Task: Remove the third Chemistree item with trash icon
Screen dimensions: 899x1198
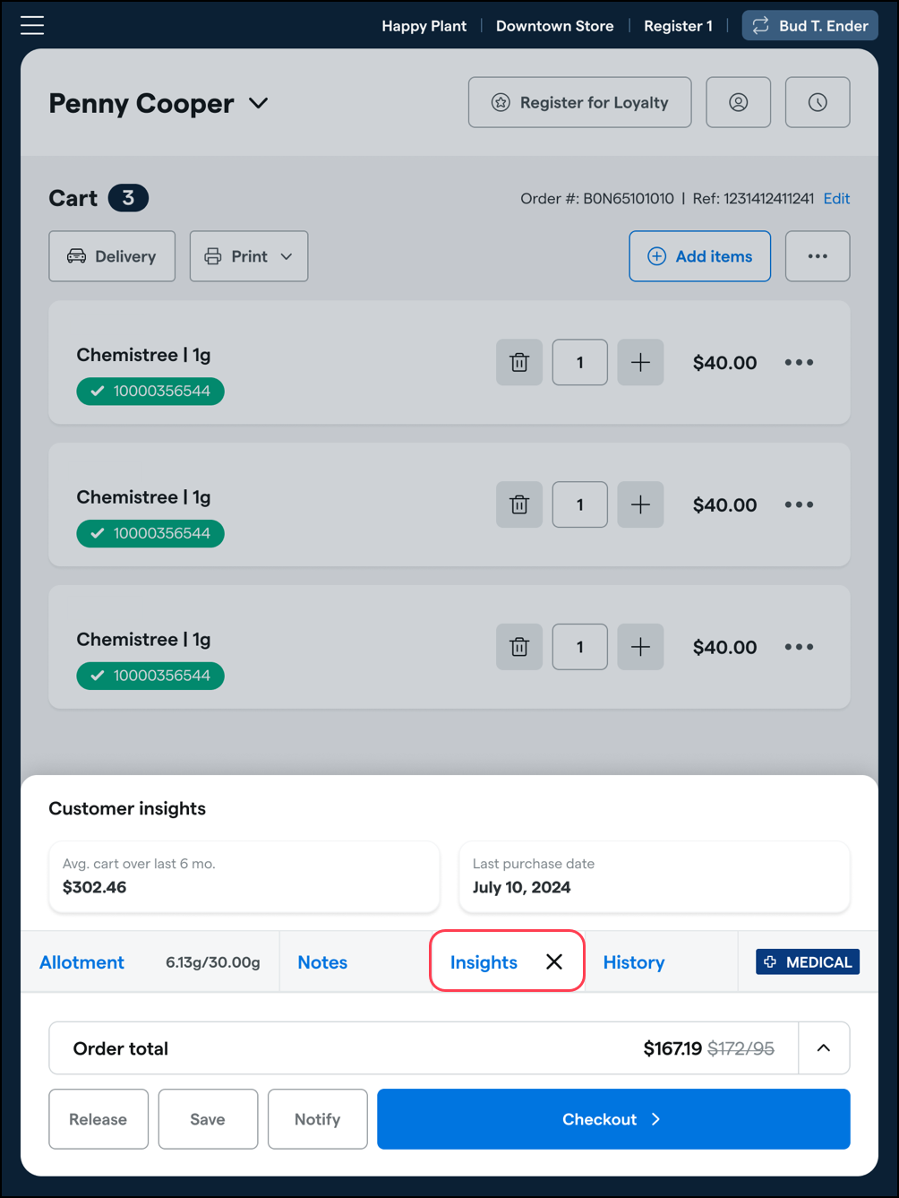Action: tap(519, 647)
